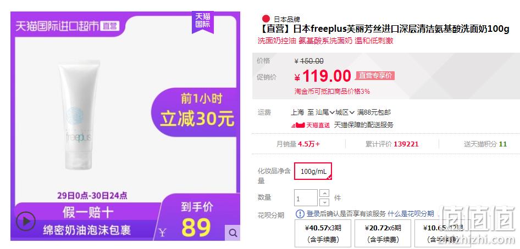Decrease quantity with the down arrow
520x249 pixels.
pos(325,202)
